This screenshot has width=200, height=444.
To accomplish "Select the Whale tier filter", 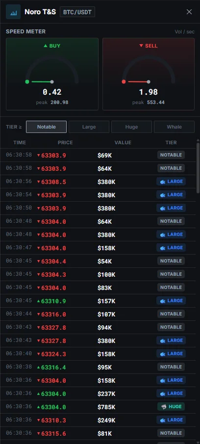I will click(174, 127).
